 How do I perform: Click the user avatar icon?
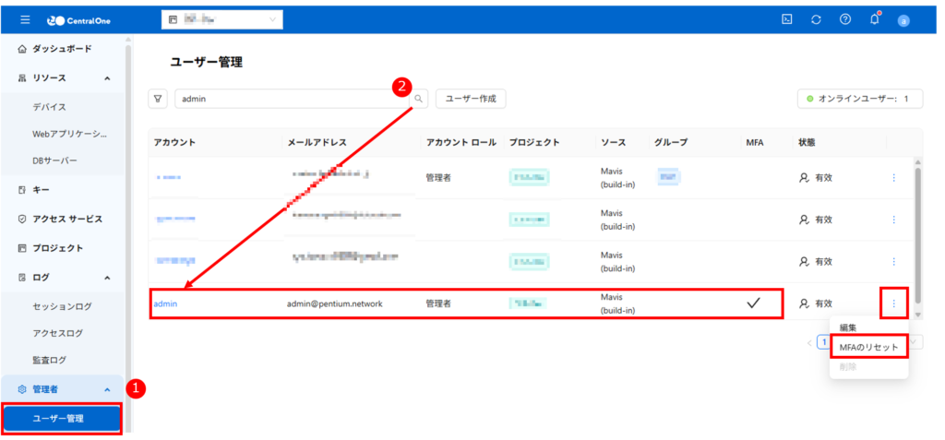[x=903, y=20]
